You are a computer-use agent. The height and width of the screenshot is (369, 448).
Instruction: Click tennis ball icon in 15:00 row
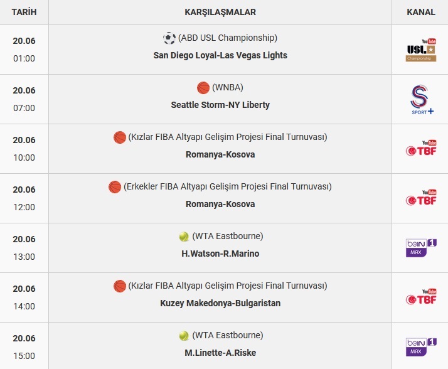[184, 336]
